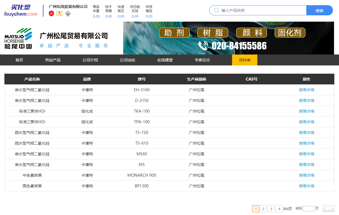Image resolution: width=339 pixels, height=215 pixels.
Task: Click the red enterprise verification badge
Action: click(51, 13)
